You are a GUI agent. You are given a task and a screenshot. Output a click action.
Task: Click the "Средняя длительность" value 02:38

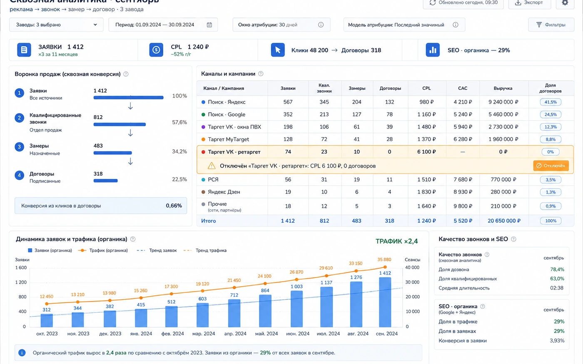pyautogui.click(x=557, y=288)
